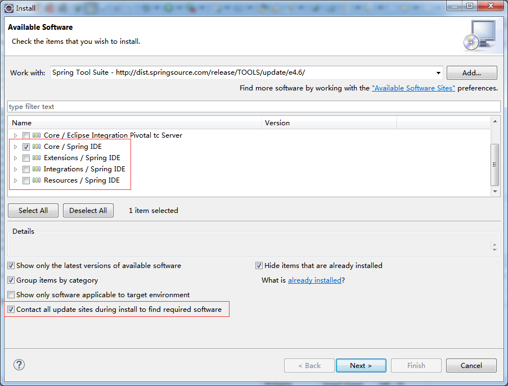Click the Select All button
The image size is (508, 386).
coord(33,210)
